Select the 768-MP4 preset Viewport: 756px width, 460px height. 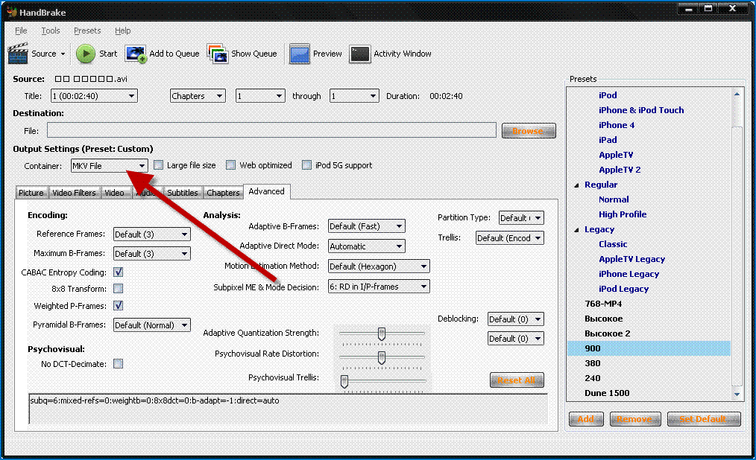[602, 304]
